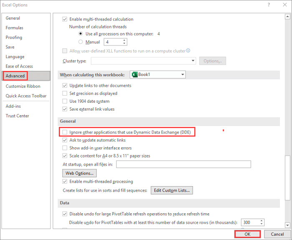This screenshot has height=240, width=292.
Task: Increase PivotTable rows threshold with up arrow
Action: pos(262,221)
